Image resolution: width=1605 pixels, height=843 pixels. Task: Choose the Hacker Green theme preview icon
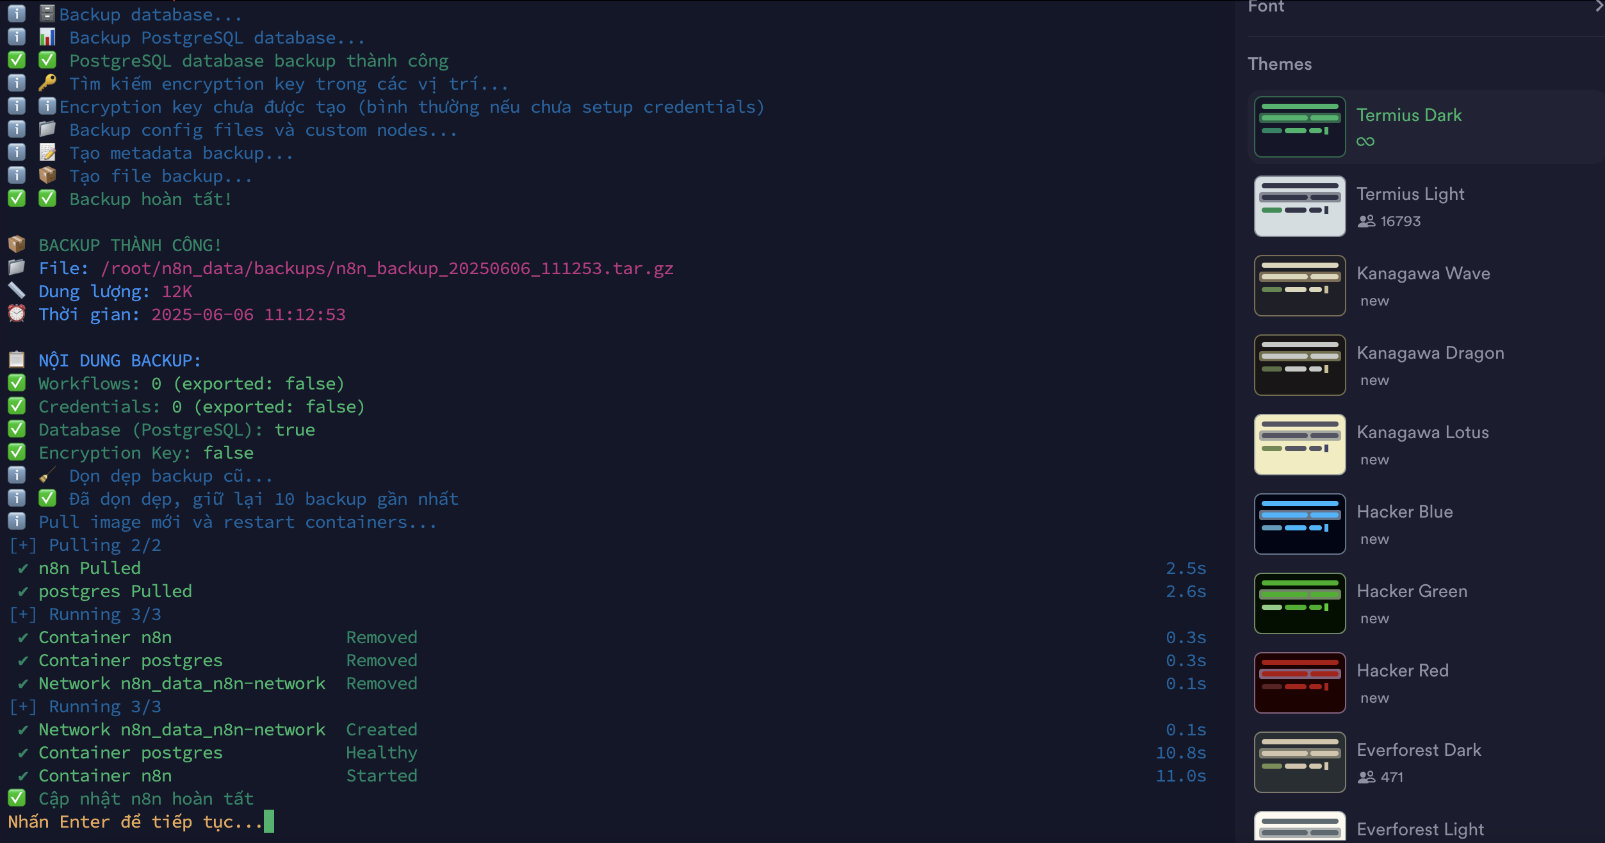1299,603
